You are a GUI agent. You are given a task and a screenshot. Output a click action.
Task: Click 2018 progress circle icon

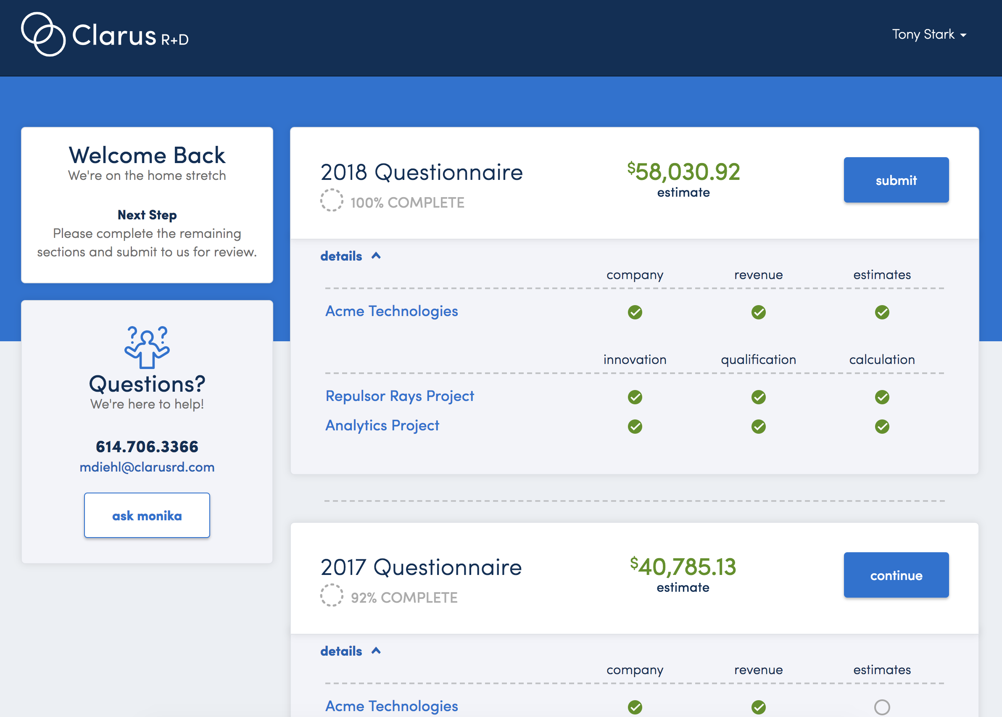click(x=332, y=200)
